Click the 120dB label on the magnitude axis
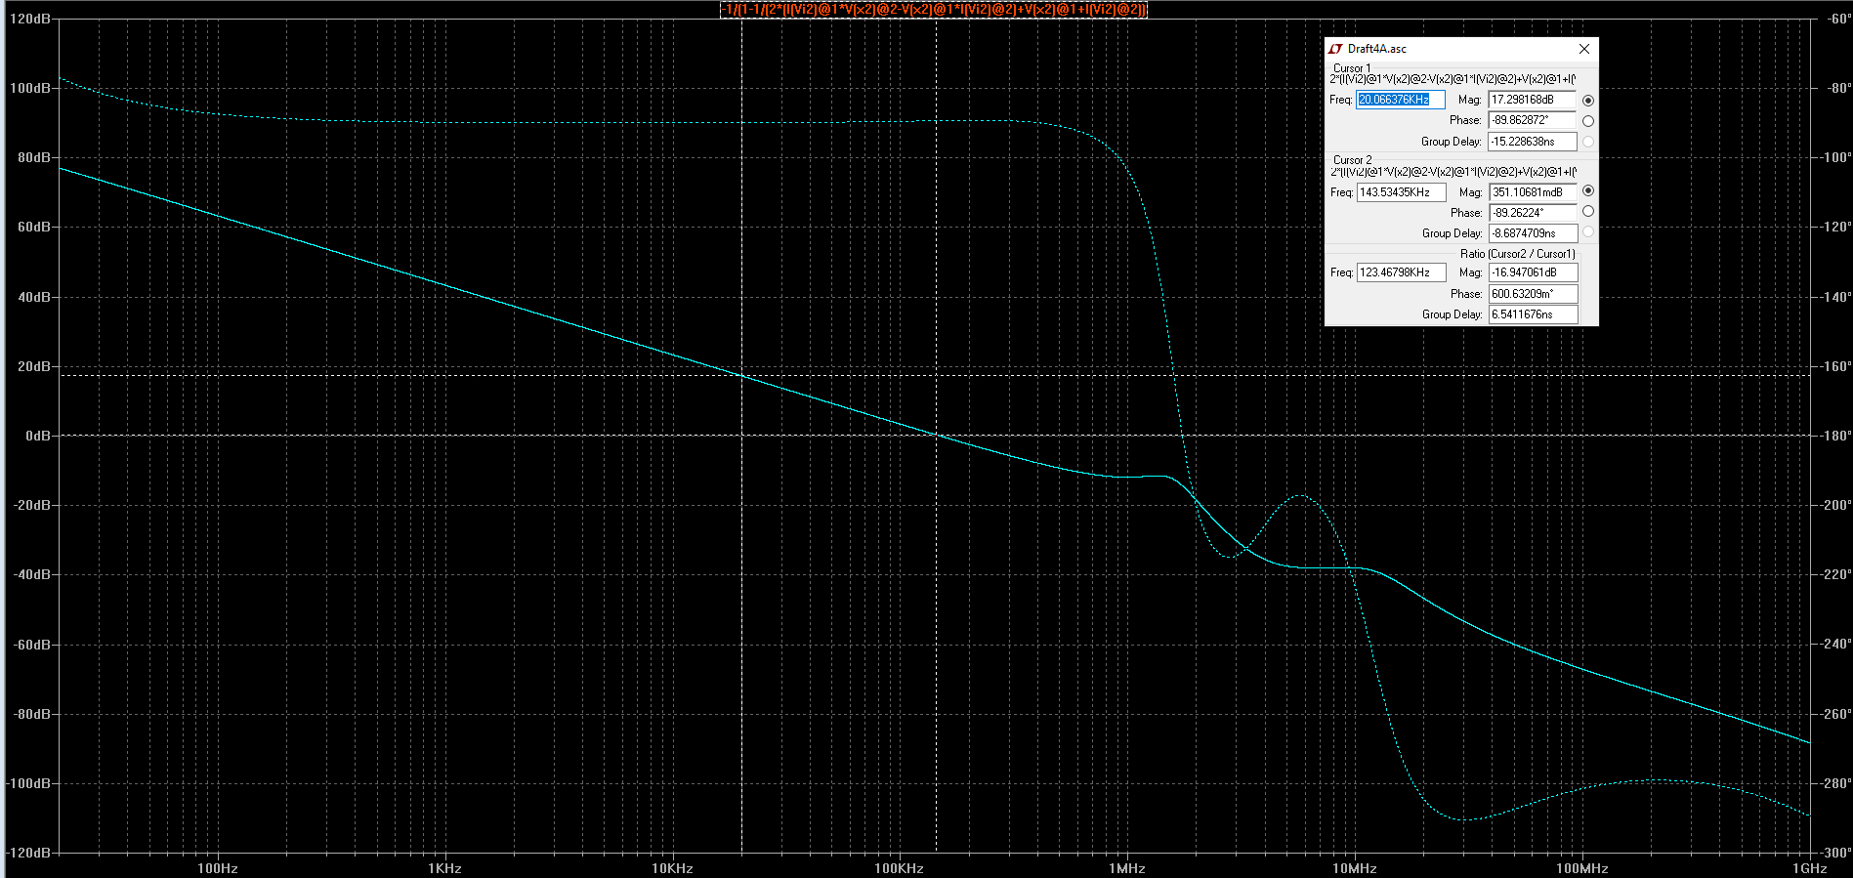Screen dimensions: 1853x878 click(x=29, y=19)
